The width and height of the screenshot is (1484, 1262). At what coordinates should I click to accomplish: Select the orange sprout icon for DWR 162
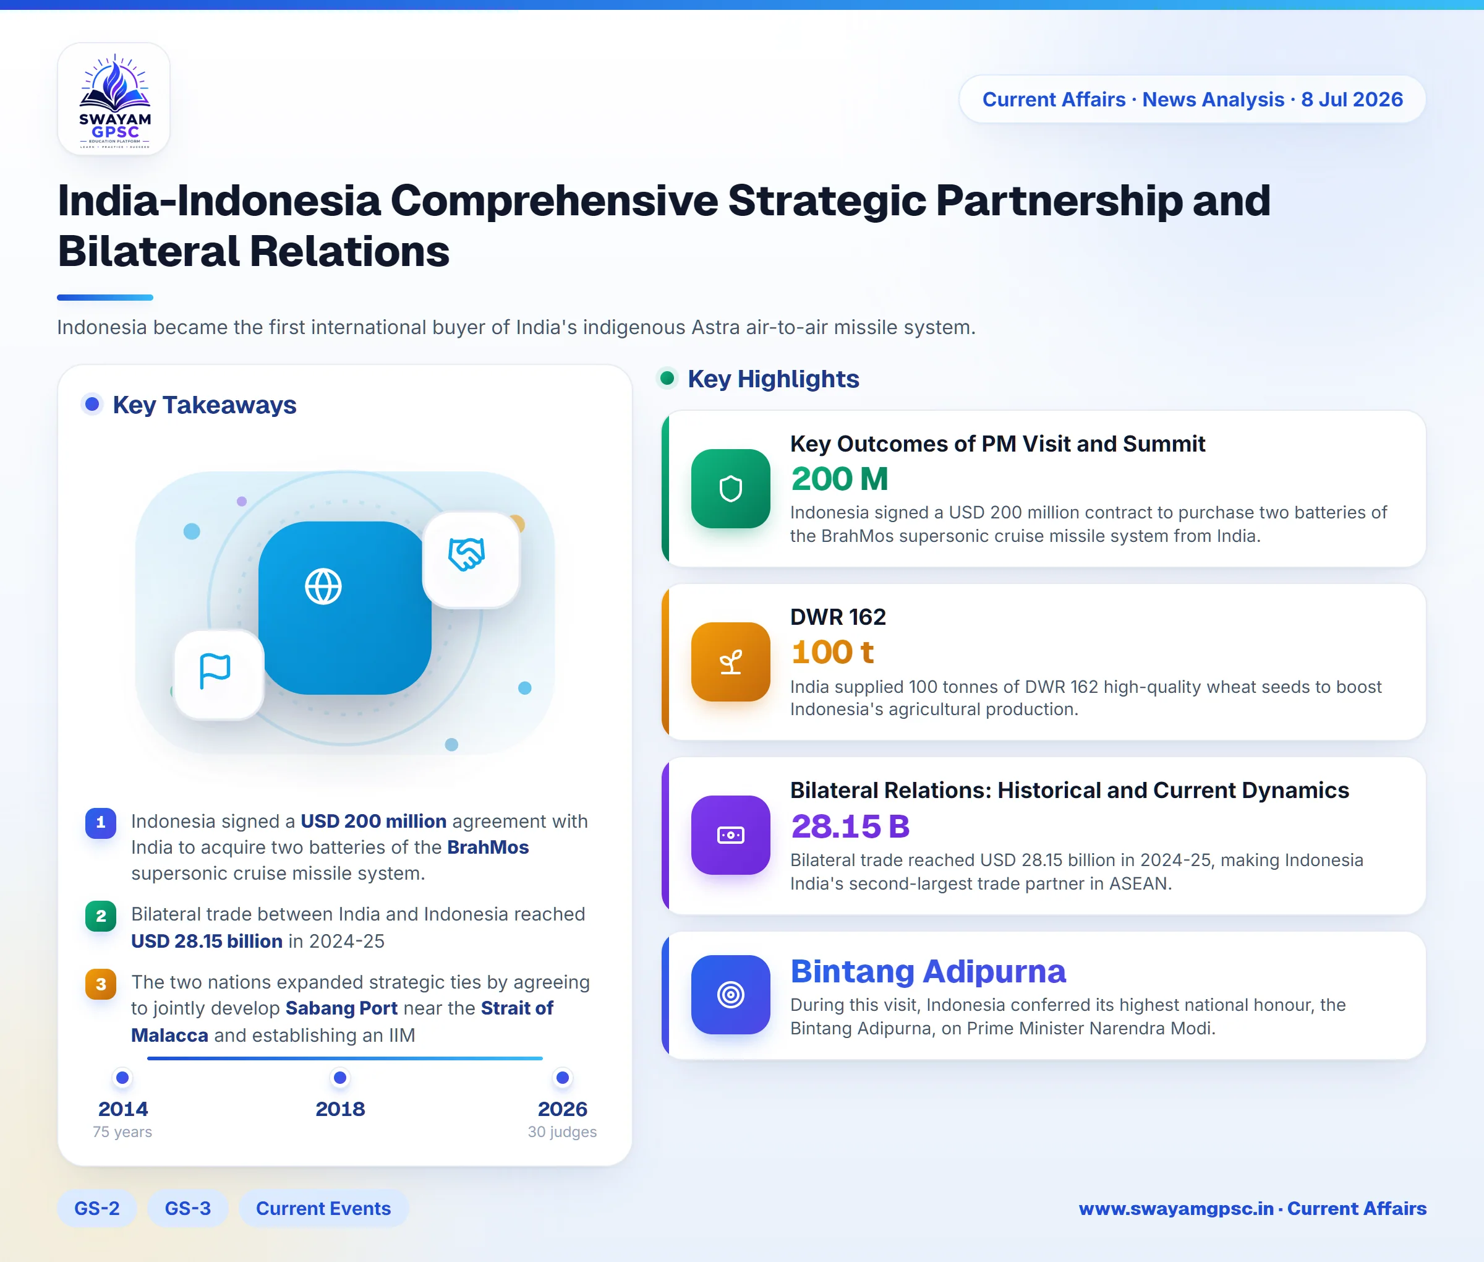pos(730,662)
